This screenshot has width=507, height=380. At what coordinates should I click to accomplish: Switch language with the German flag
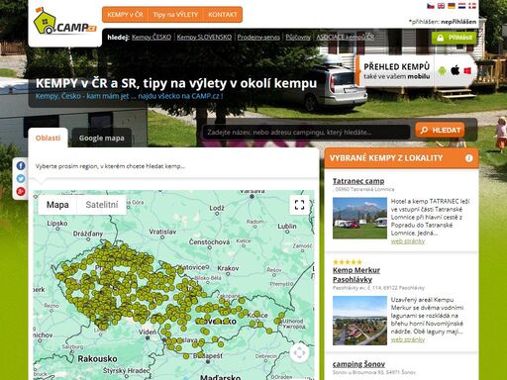(x=452, y=6)
